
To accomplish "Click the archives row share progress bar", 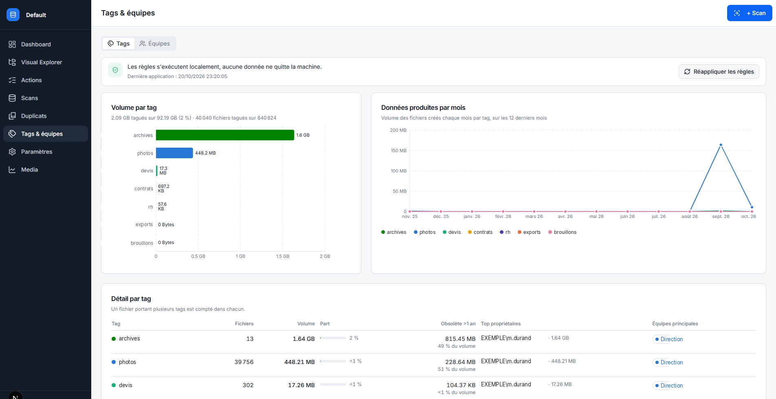I will (333, 338).
